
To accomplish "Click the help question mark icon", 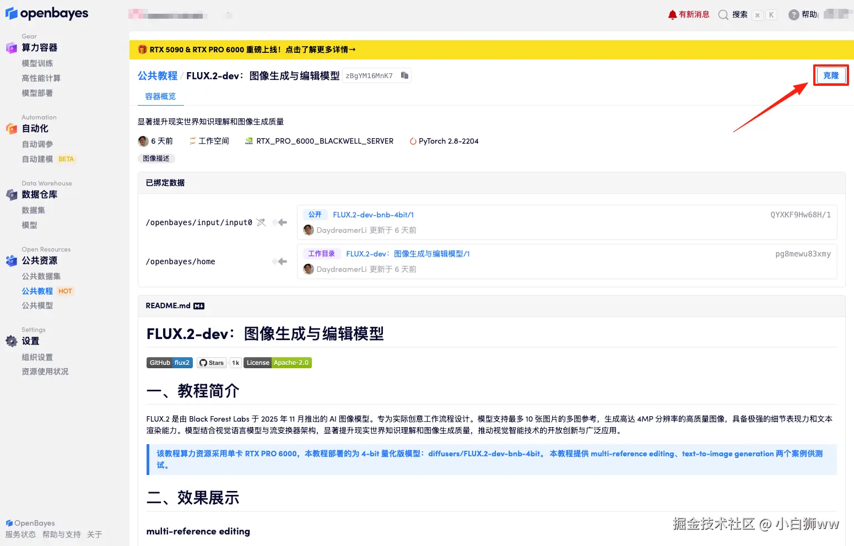I will click(793, 15).
